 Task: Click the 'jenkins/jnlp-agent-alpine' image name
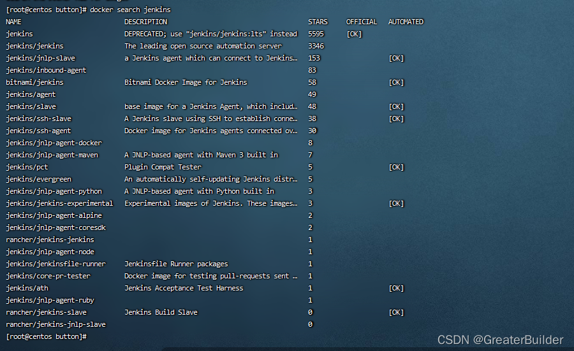[54, 215]
